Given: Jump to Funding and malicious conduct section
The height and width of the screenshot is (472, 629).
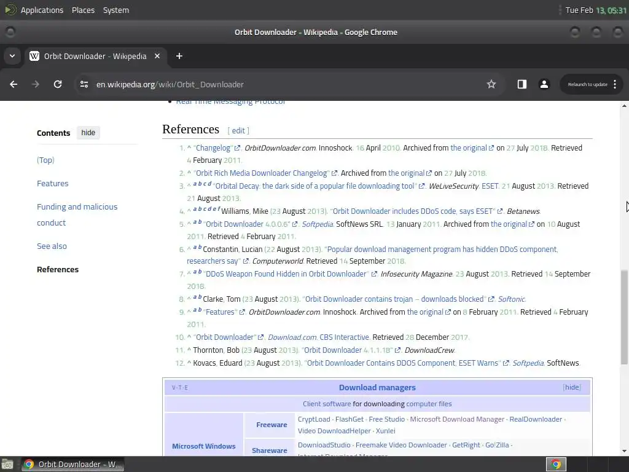Looking at the screenshot, I should click(x=77, y=214).
